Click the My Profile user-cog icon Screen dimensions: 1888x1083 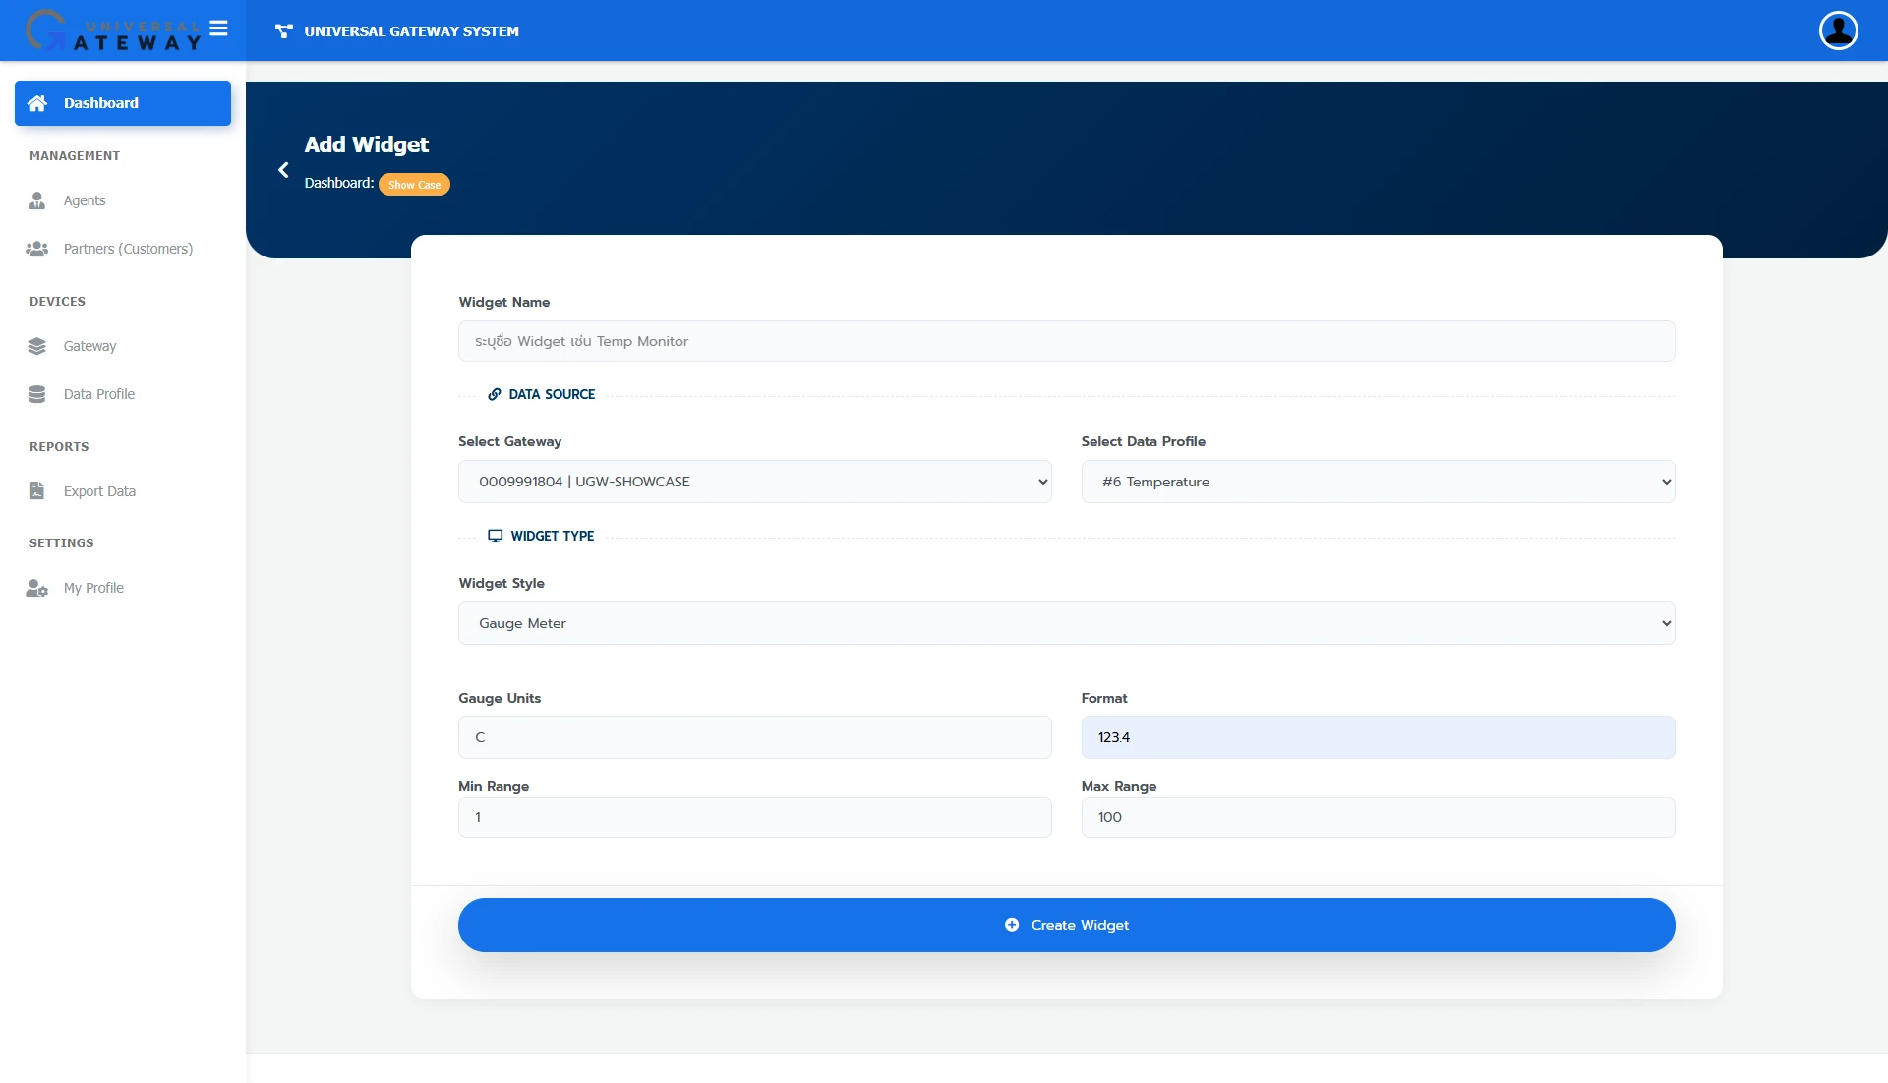[37, 588]
